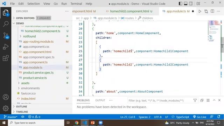The image size is (224, 126).
Task: Open the Extensions view icon
Action: click(6, 58)
